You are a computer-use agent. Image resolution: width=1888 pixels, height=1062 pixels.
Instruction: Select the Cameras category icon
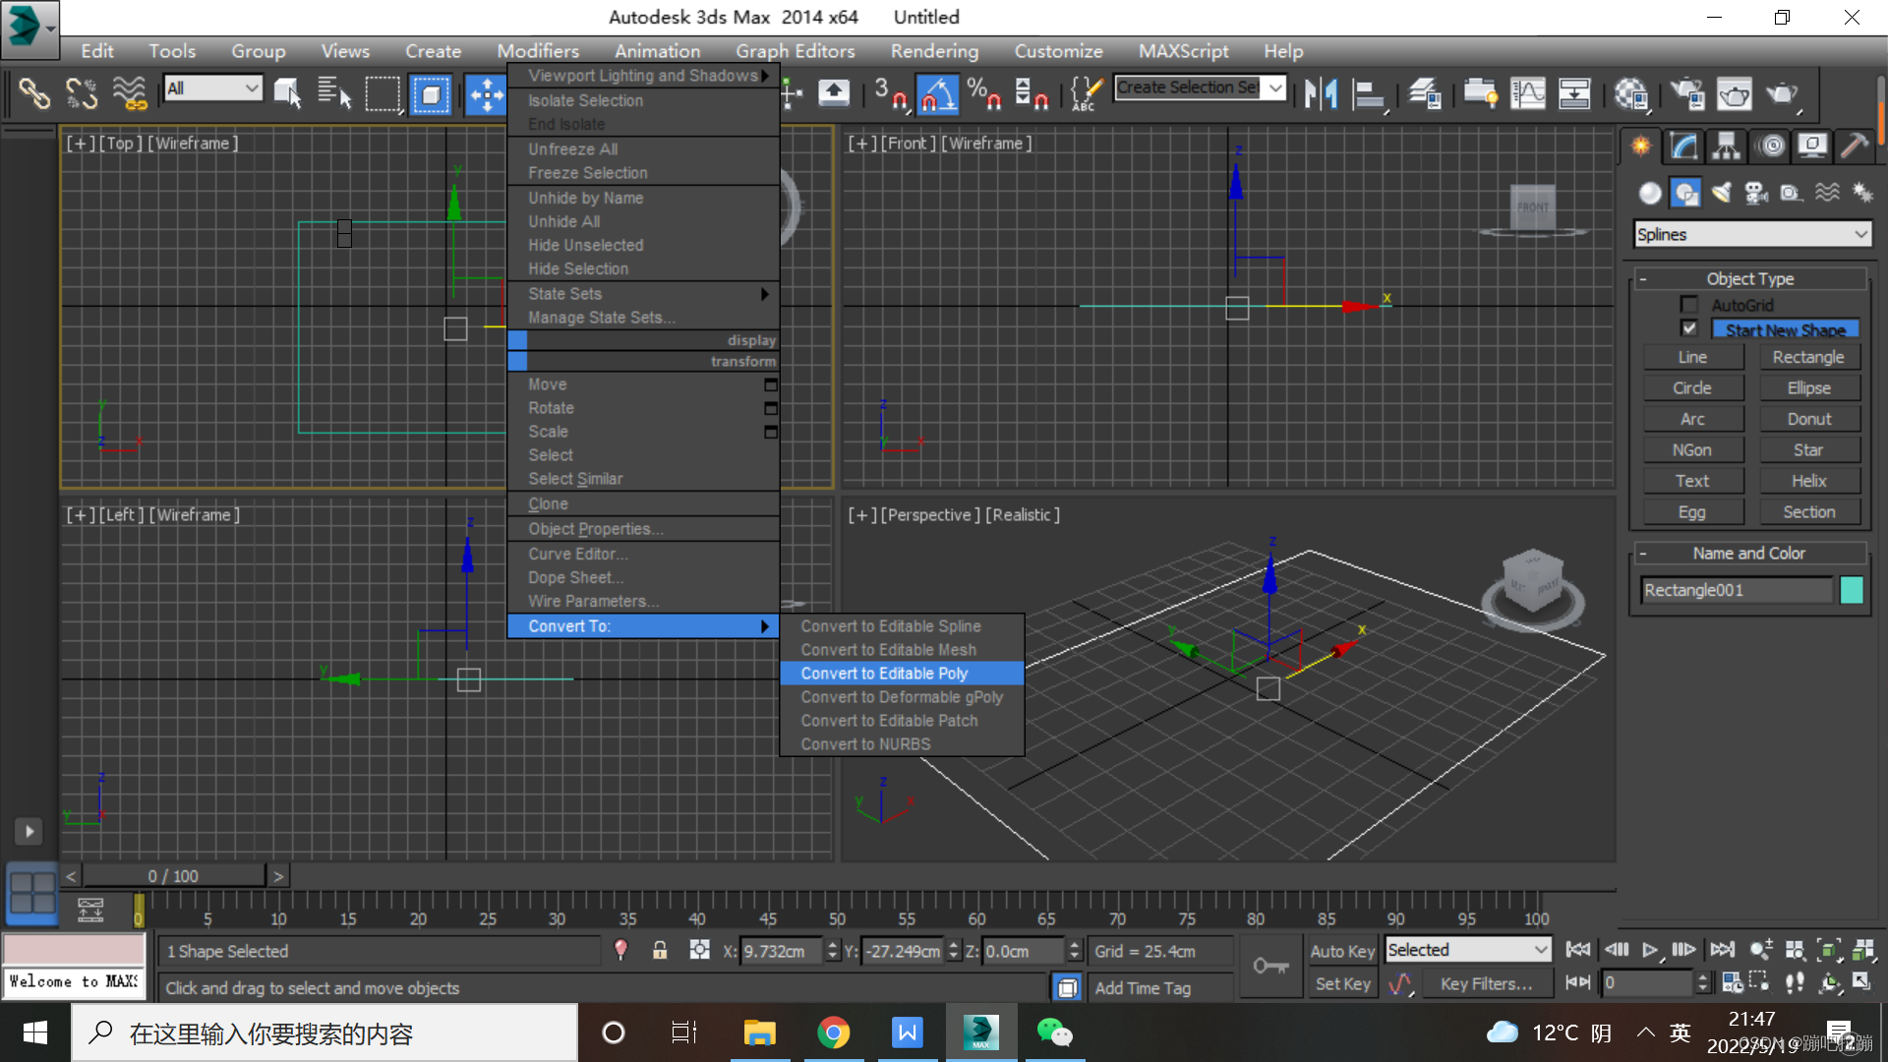(x=1756, y=193)
